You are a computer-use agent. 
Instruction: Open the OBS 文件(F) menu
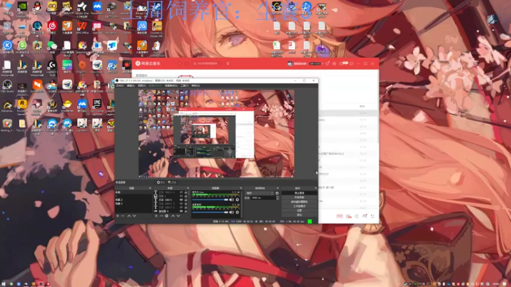click(x=119, y=85)
